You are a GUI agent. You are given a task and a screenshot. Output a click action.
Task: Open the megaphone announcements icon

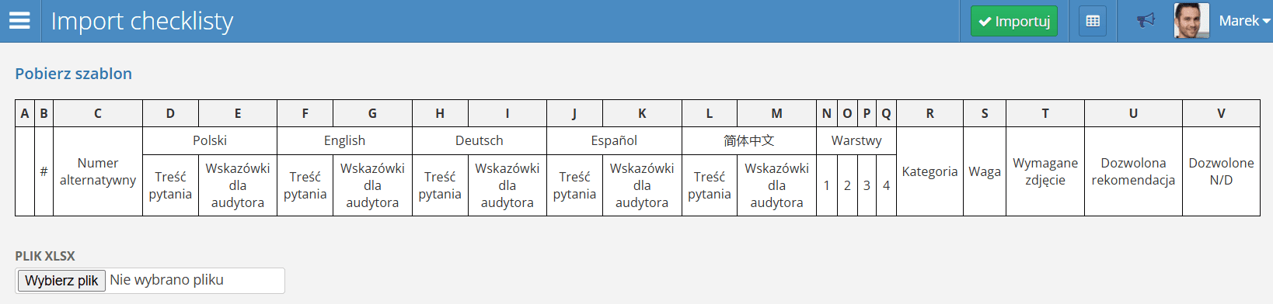click(1146, 21)
